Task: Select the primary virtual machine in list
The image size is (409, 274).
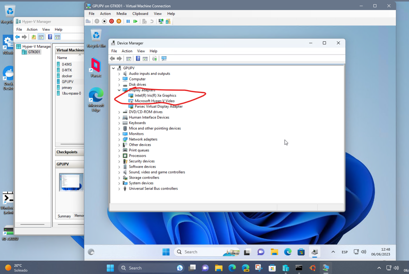Action: coord(67,88)
